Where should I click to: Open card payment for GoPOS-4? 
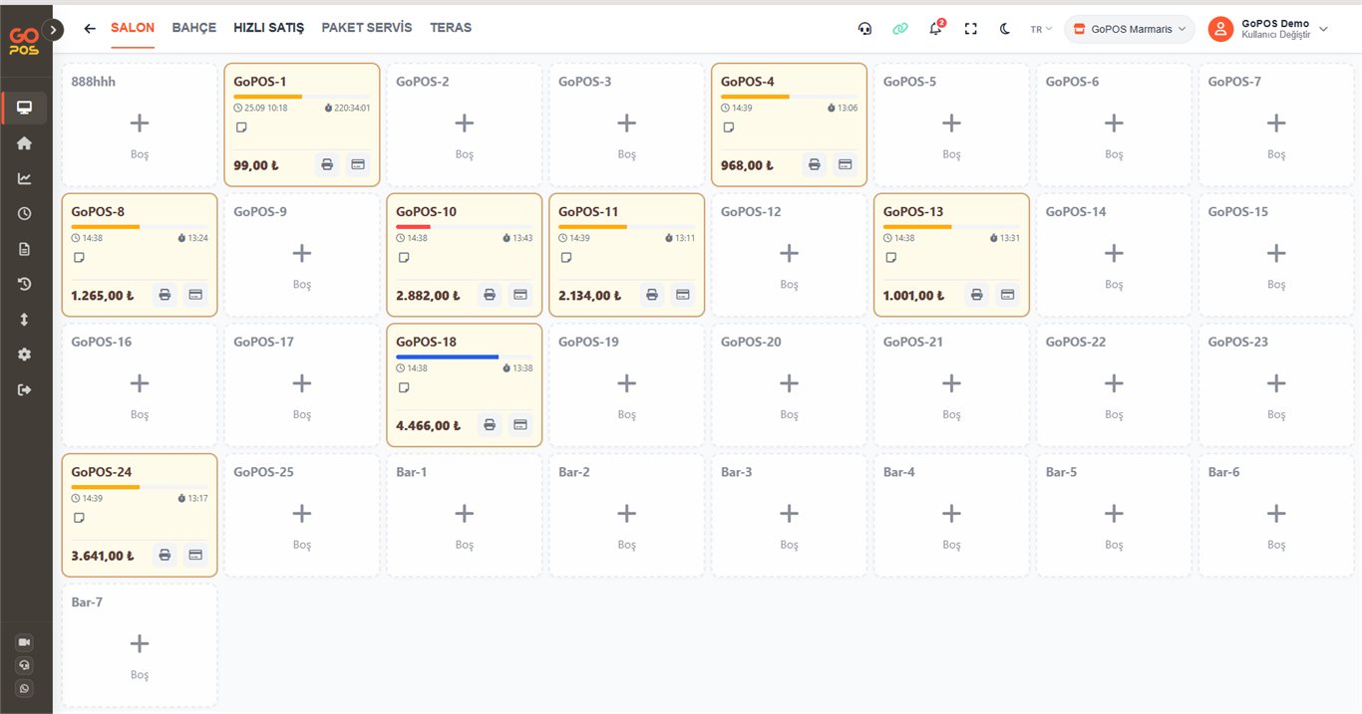(x=845, y=164)
